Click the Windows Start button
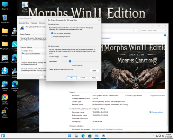This screenshot has height=139, width=173. click(69, 136)
